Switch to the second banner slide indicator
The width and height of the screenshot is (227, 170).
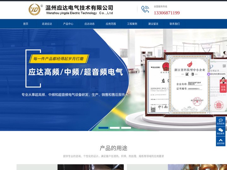115,128
